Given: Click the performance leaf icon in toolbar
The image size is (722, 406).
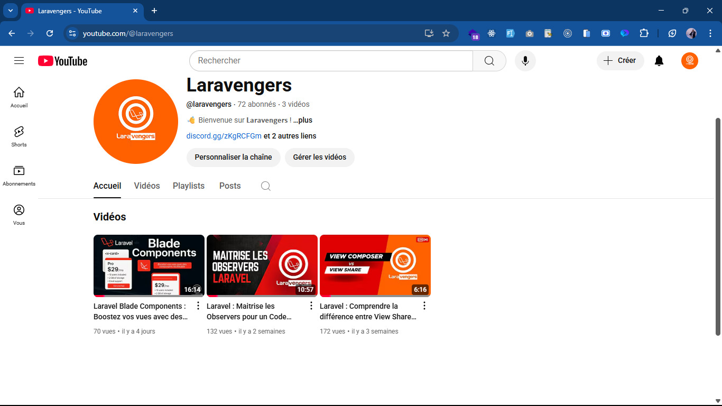Looking at the screenshot, I should coord(672,33).
